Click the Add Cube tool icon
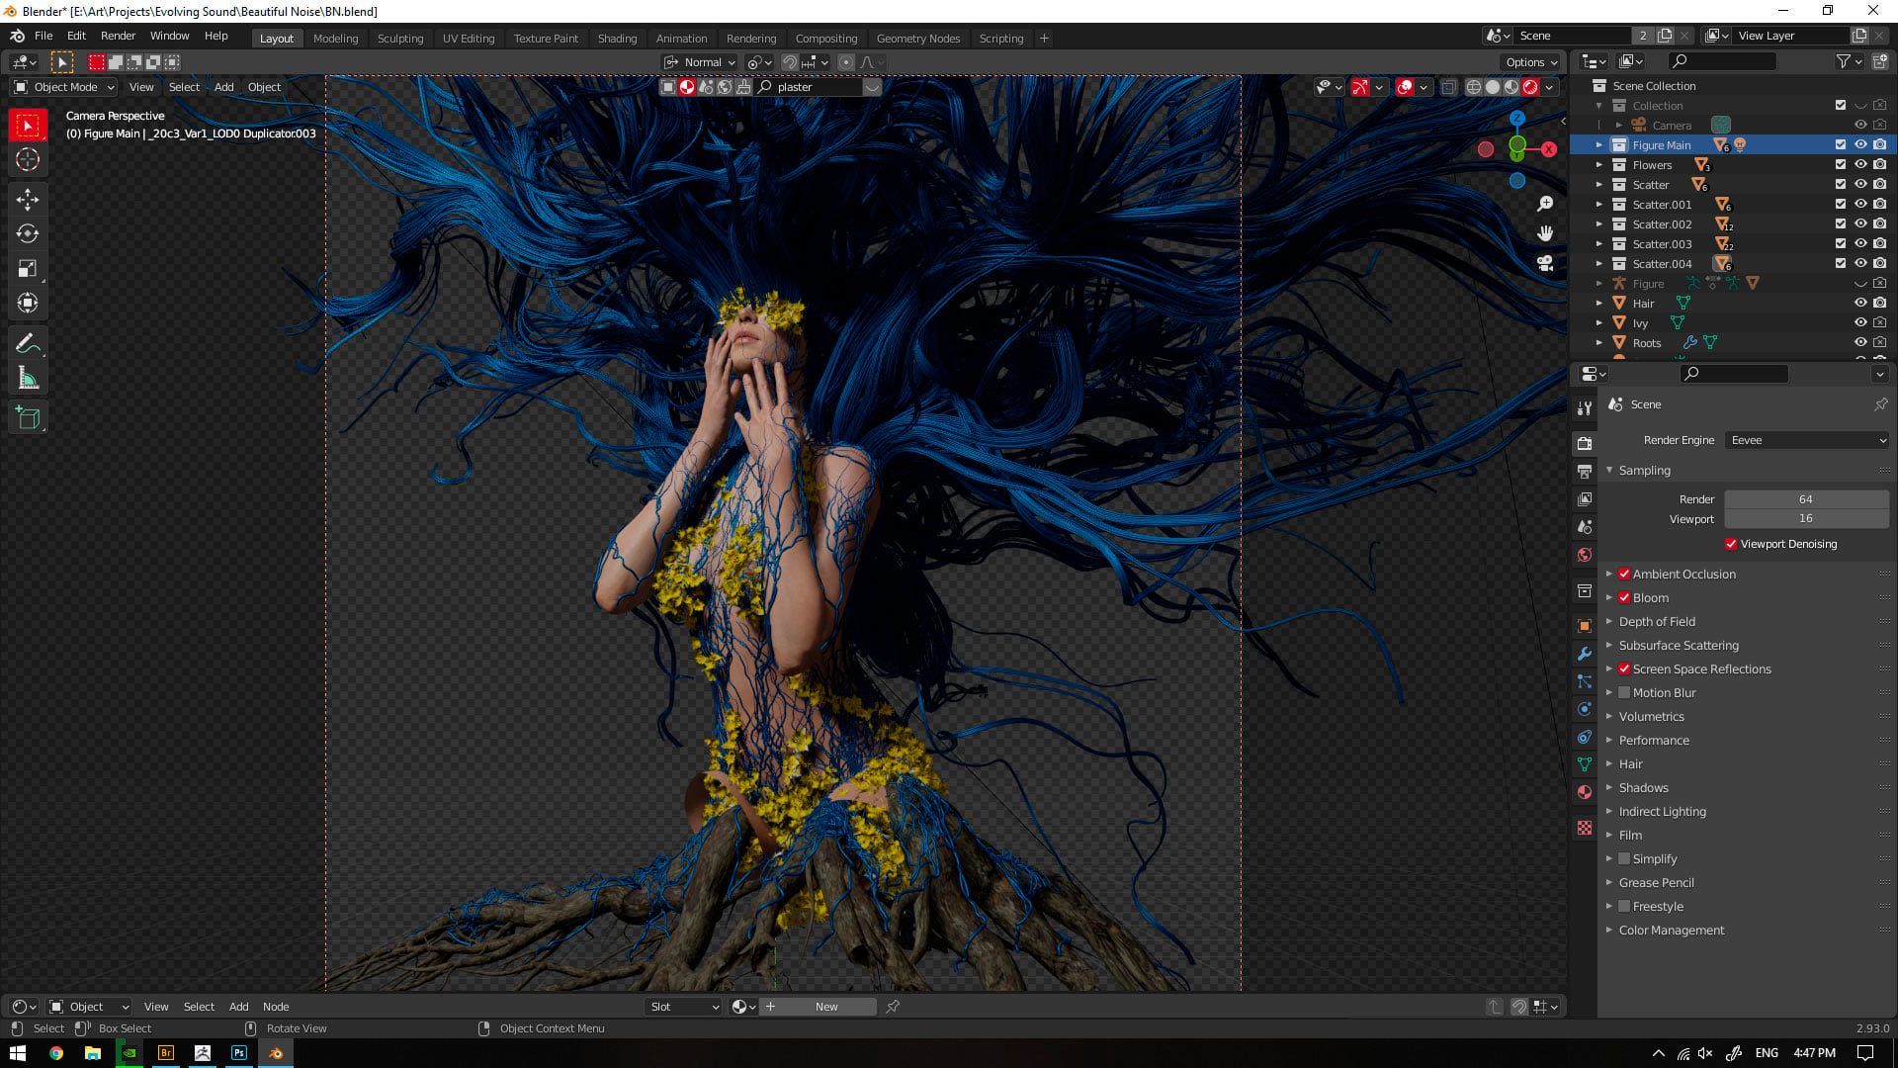 click(28, 418)
